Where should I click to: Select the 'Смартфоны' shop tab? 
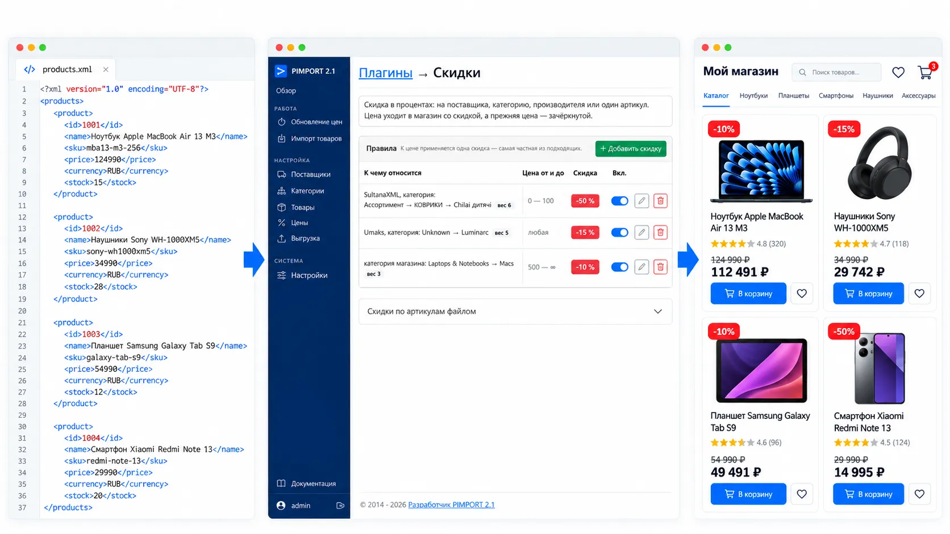pyautogui.click(x=836, y=95)
